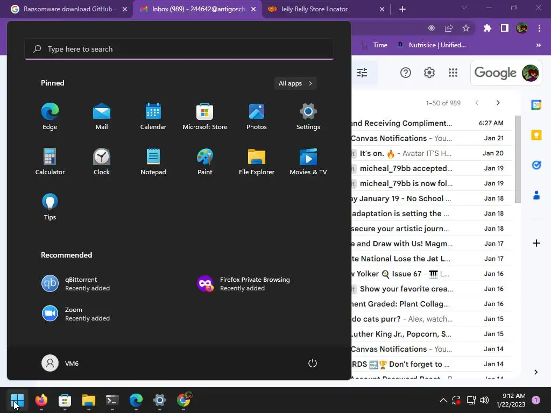Open Microsoft Store from the taskbar

click(x=65, y=400)
